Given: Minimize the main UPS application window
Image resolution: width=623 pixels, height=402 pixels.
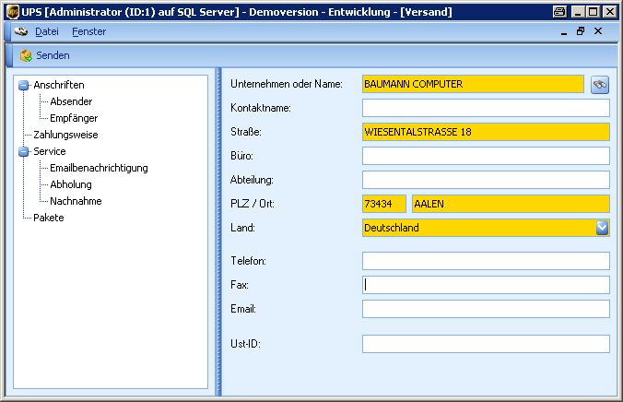Looking at the screenshot, I should pos(578,12).
